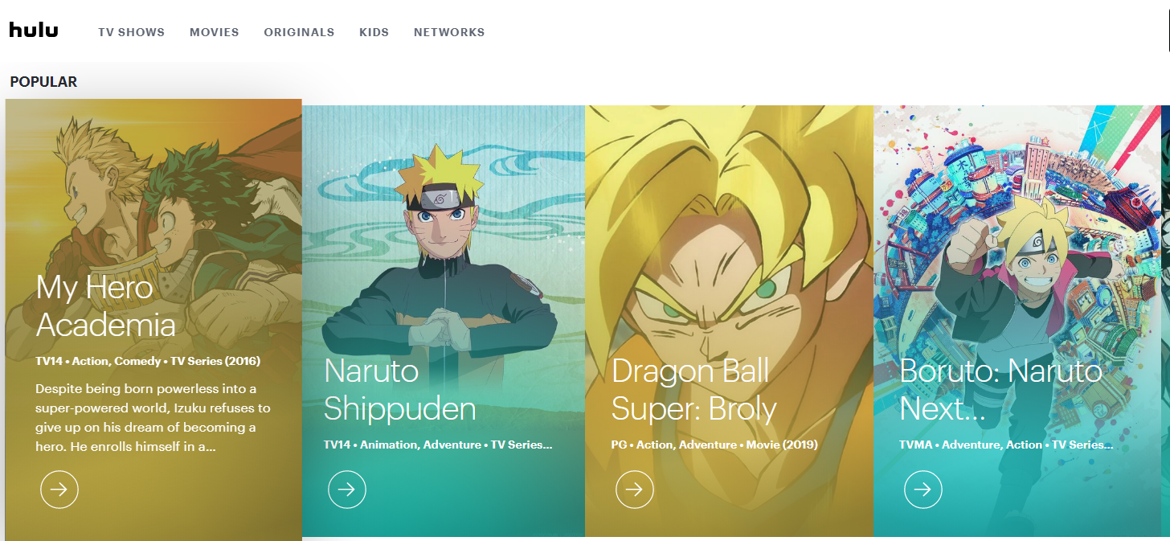The image size is (1170, 541).
Task: Click 'PG • Action, Adventure • Movie (2019)' text
Action: 714,445
